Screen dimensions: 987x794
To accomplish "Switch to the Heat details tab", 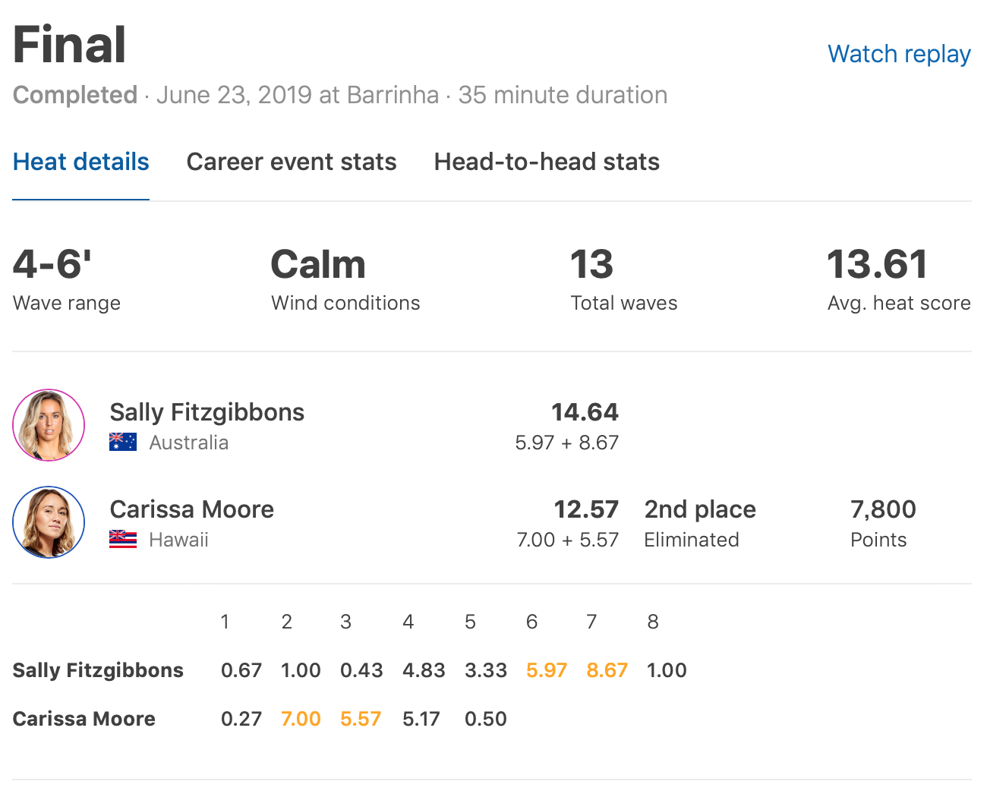I will (x=81, y=162).
